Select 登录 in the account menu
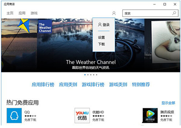 (104, 25)
